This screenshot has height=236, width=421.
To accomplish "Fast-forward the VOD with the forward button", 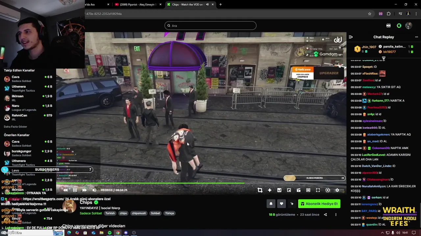I will [85, 190].
